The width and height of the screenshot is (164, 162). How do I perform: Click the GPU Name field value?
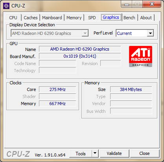pos(80,49)
